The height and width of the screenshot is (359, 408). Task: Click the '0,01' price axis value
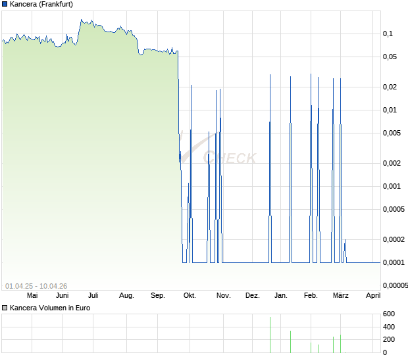[x=390, y=110]
